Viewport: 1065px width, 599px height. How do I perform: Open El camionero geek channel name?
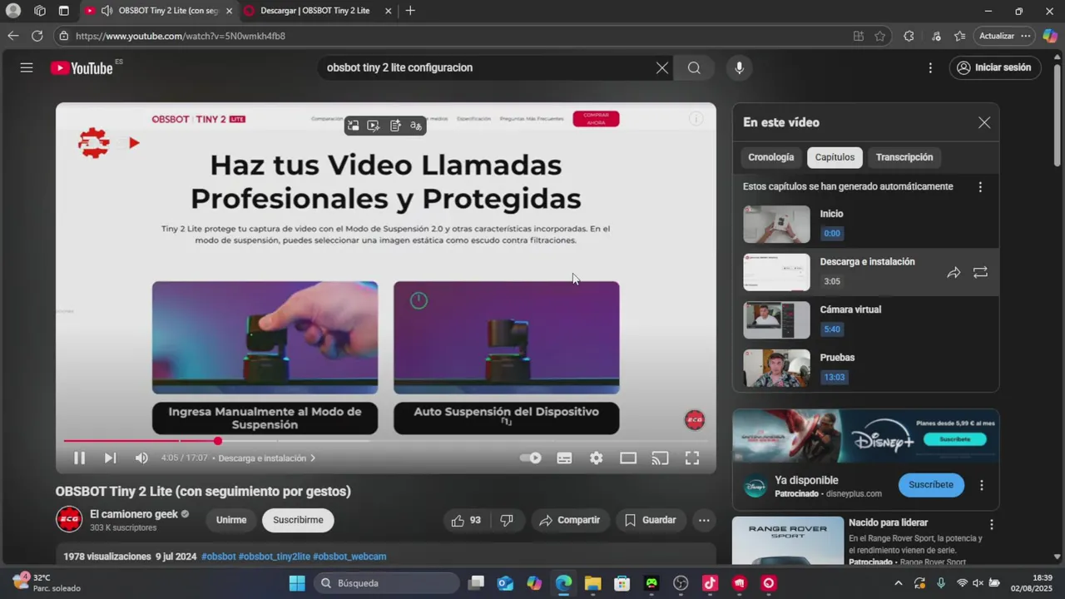point(134,514)
